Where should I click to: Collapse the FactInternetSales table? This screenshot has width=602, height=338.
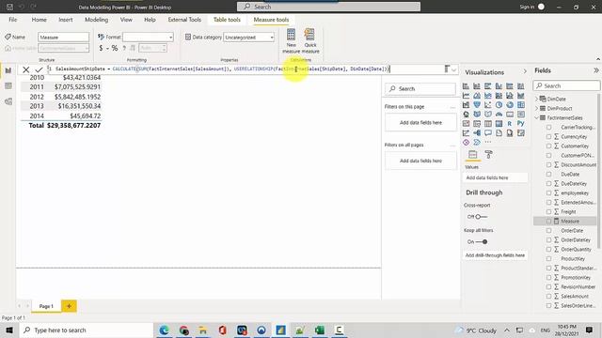click(x=537, y=117)
